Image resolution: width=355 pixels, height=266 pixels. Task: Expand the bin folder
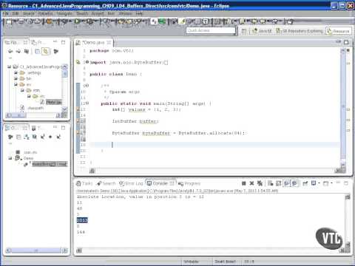(16, 78)
